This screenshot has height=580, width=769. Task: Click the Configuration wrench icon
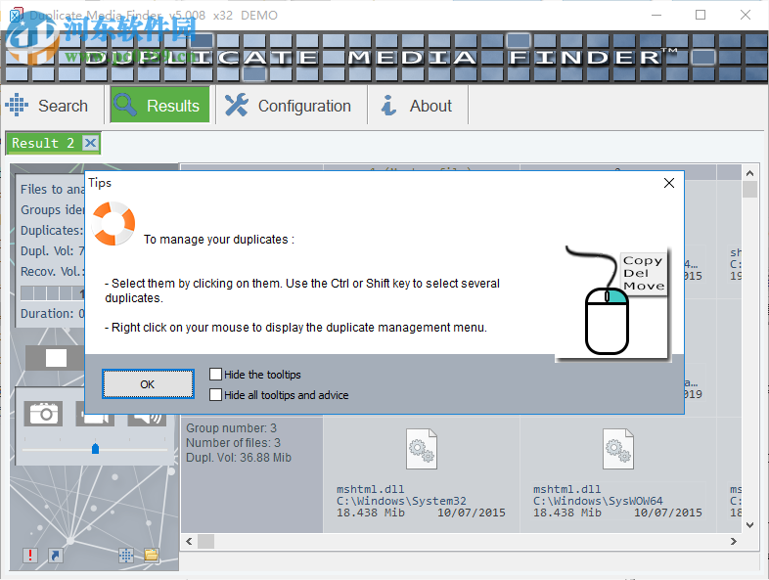point(237,105)
